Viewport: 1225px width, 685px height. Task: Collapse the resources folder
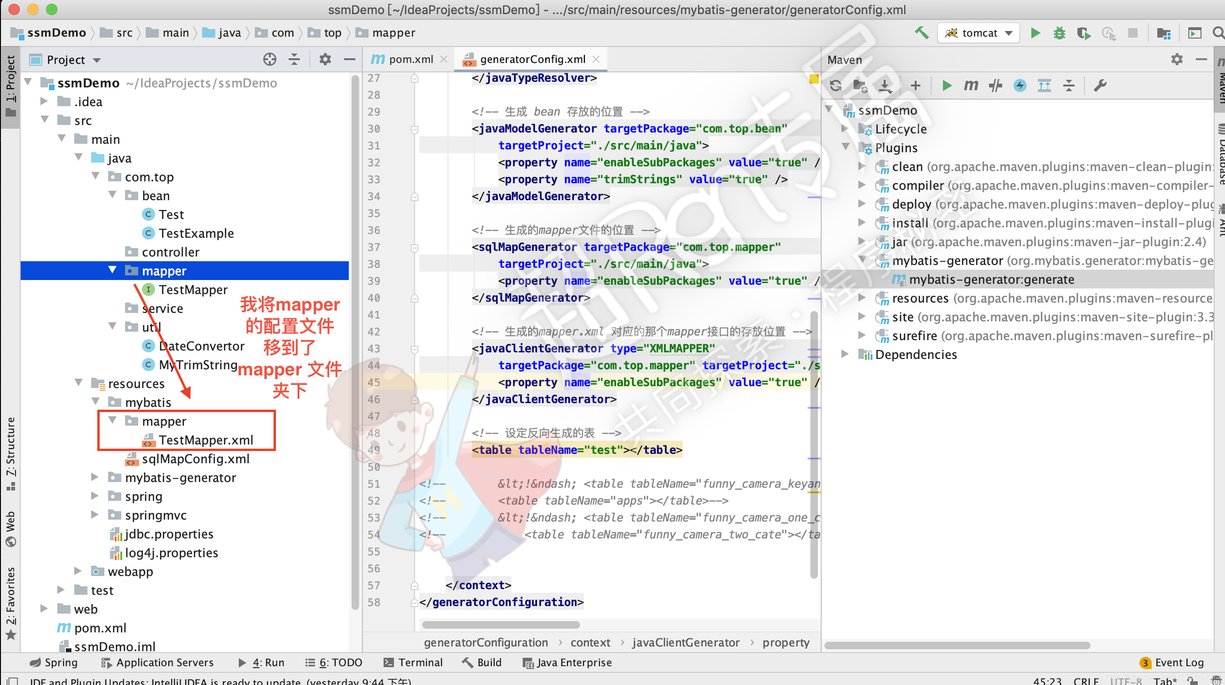pyautogui.click(x=79, y=382)
